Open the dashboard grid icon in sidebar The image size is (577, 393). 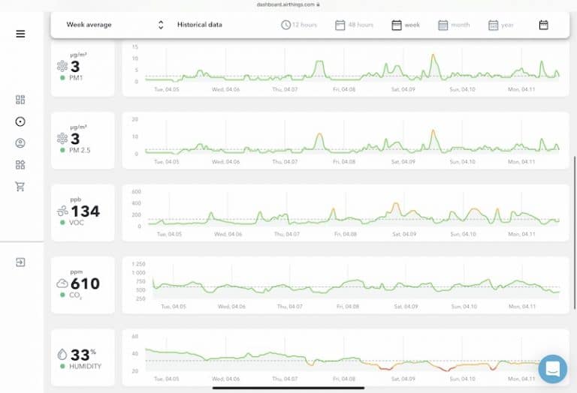tap(20, 100)
